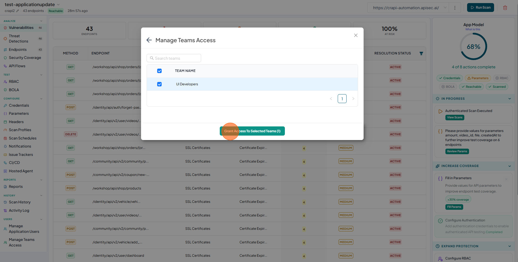The width and height of the screenshot is (518, 262).
Task: Click the Credentials key icon in sidebar
Action: (x=5, y=105)
